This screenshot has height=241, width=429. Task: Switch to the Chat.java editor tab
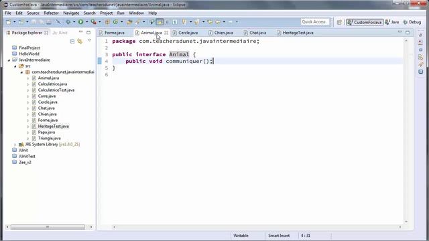tap(257, 33)
